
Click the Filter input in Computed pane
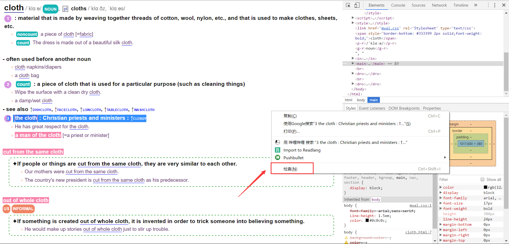point(458,179)
